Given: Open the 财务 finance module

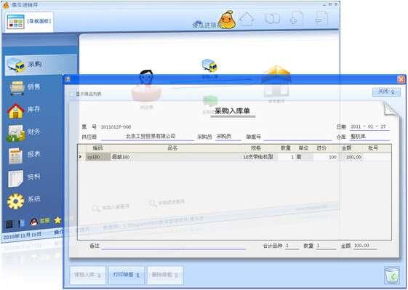Looking at the screenshot, I should pos(24,132).
